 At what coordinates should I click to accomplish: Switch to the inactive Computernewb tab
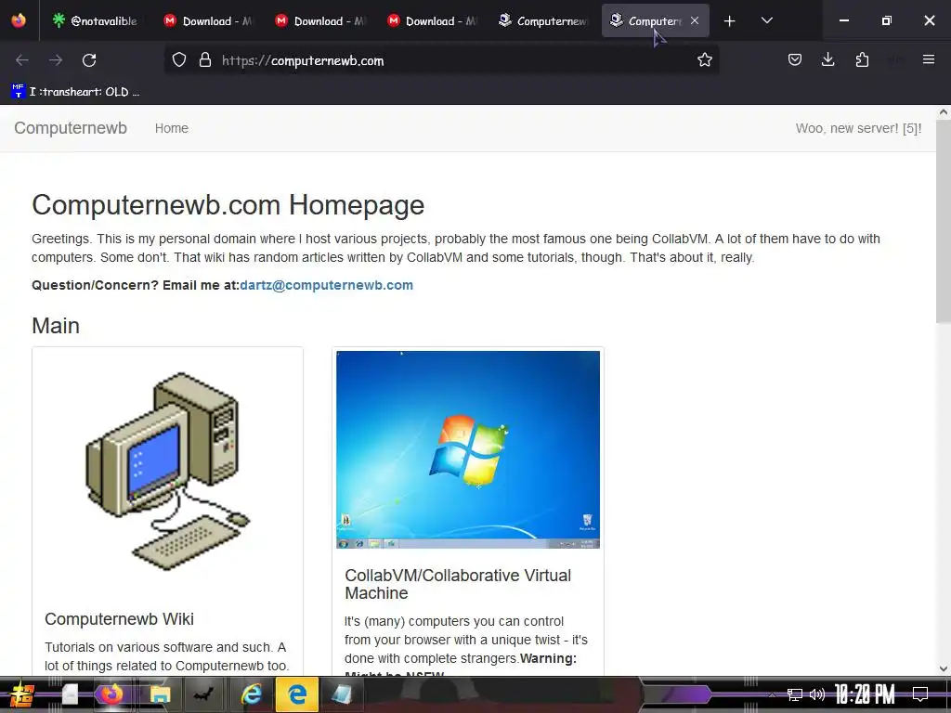coord(542,21)
